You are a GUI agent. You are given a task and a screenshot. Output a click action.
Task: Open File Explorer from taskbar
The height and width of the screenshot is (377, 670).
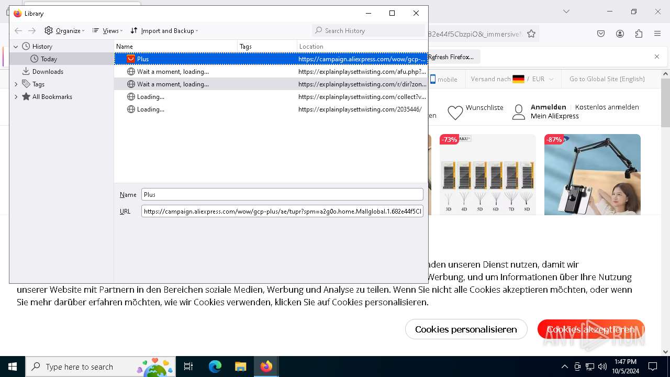240,367
